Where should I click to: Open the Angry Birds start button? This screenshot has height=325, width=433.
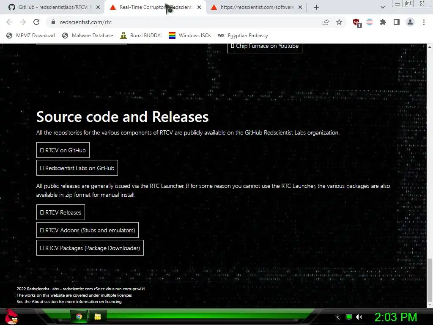point(11,317)
